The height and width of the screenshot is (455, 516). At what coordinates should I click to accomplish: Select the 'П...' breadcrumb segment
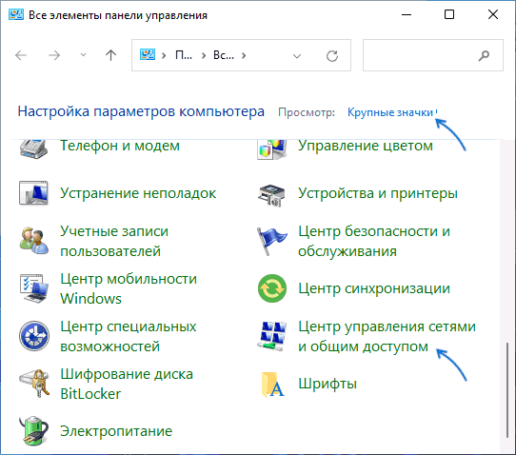coord(184,55)
